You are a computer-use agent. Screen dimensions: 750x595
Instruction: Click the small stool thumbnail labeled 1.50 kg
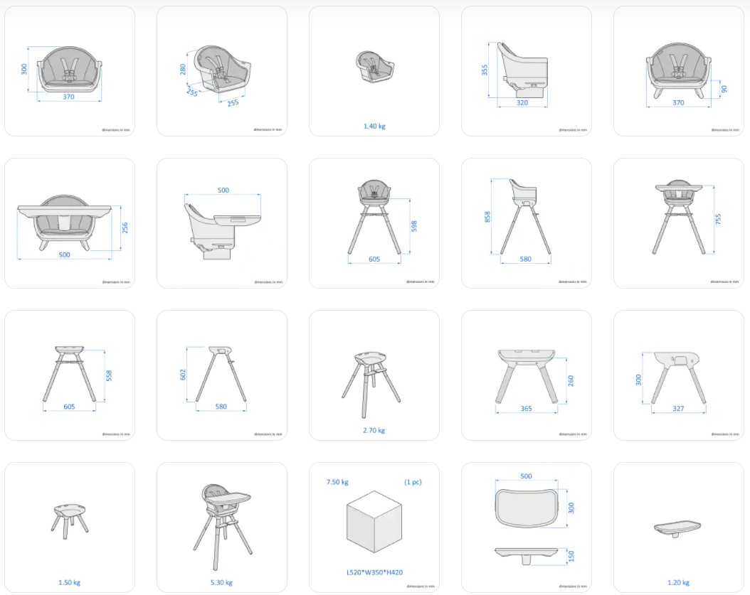click(70, 527)
